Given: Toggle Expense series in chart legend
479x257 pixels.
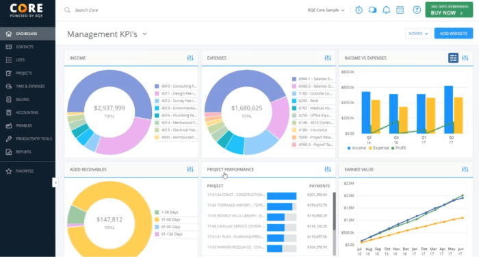Looking at the screenshot, I should click(x=379, y=148).
